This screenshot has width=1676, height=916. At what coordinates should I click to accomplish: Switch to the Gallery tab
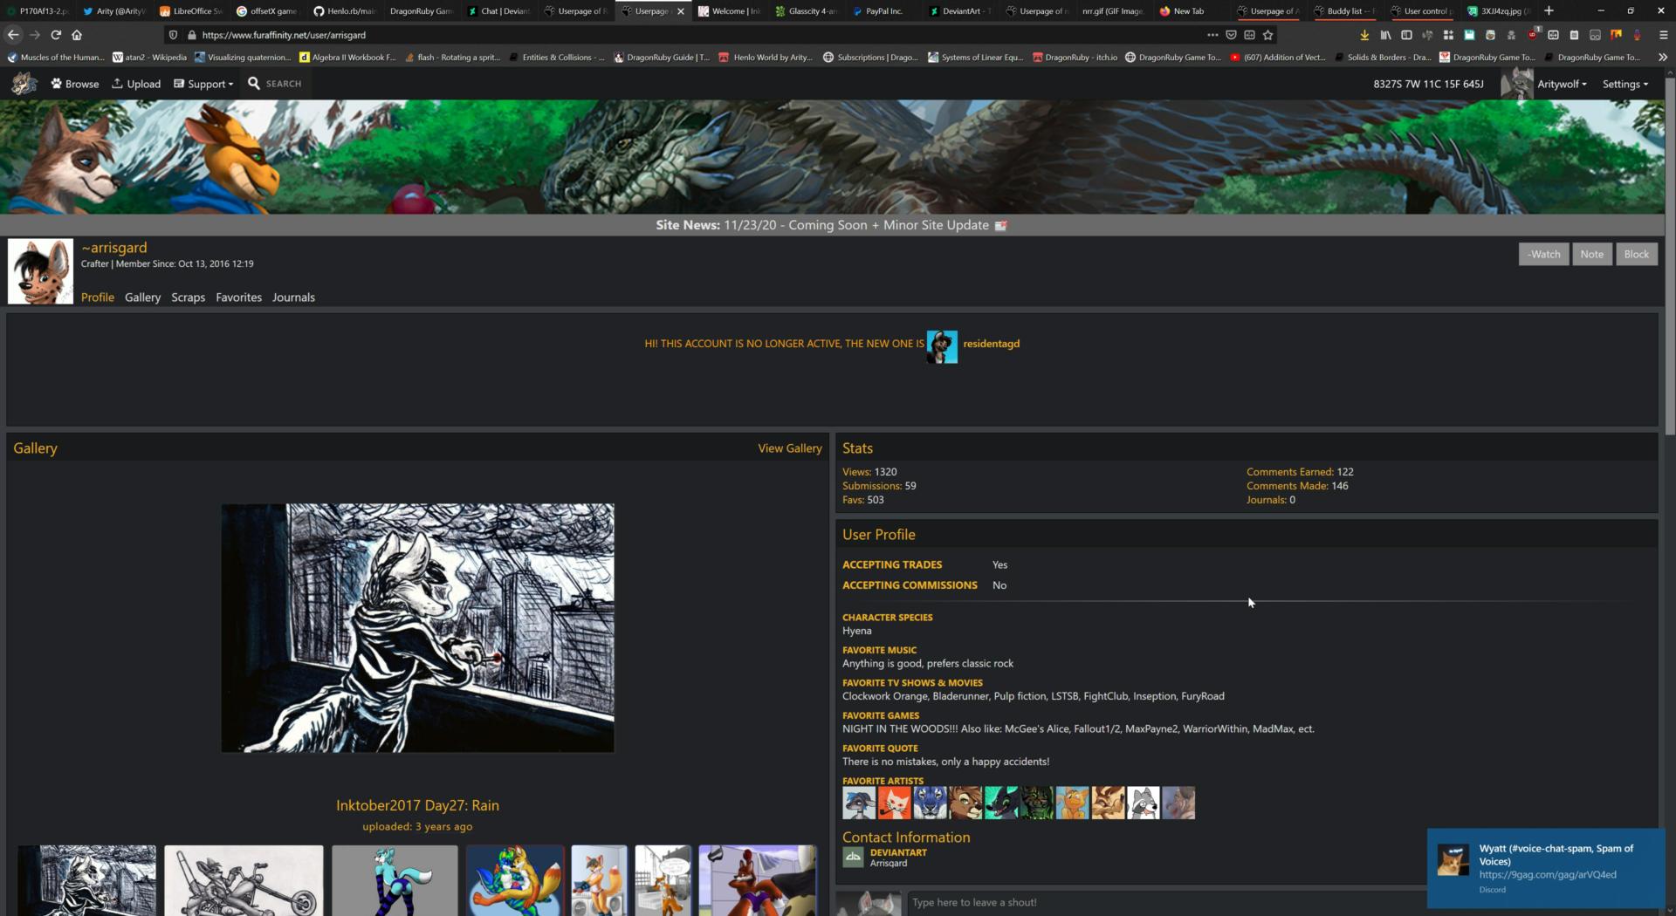[x=142, y=297]
